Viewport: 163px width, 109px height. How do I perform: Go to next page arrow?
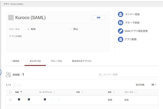[20, 85]
